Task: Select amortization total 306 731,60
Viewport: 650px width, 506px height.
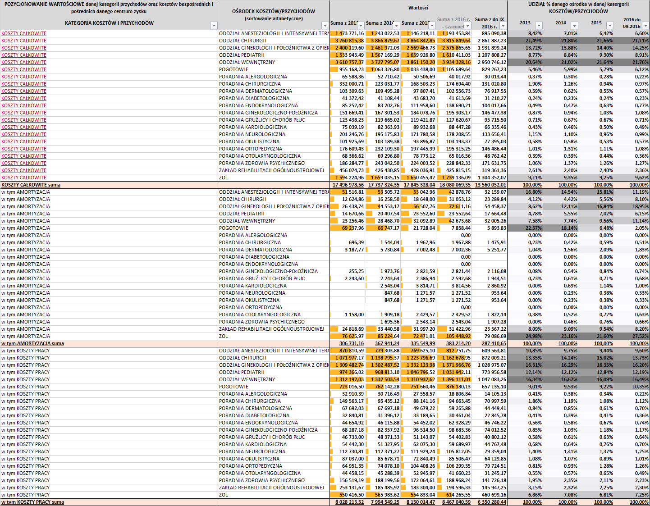Action: point(347,343)
